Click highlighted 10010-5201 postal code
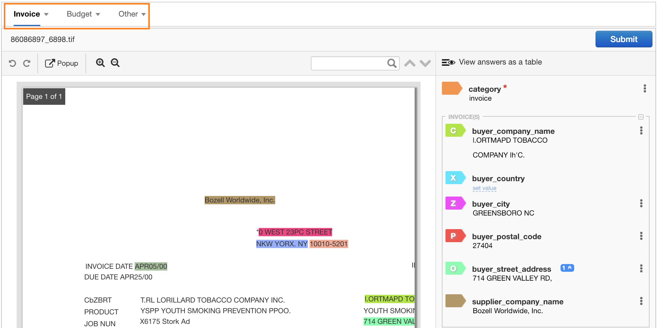Image resolution: width=659 pixels, height=328 pixels. 329,244
